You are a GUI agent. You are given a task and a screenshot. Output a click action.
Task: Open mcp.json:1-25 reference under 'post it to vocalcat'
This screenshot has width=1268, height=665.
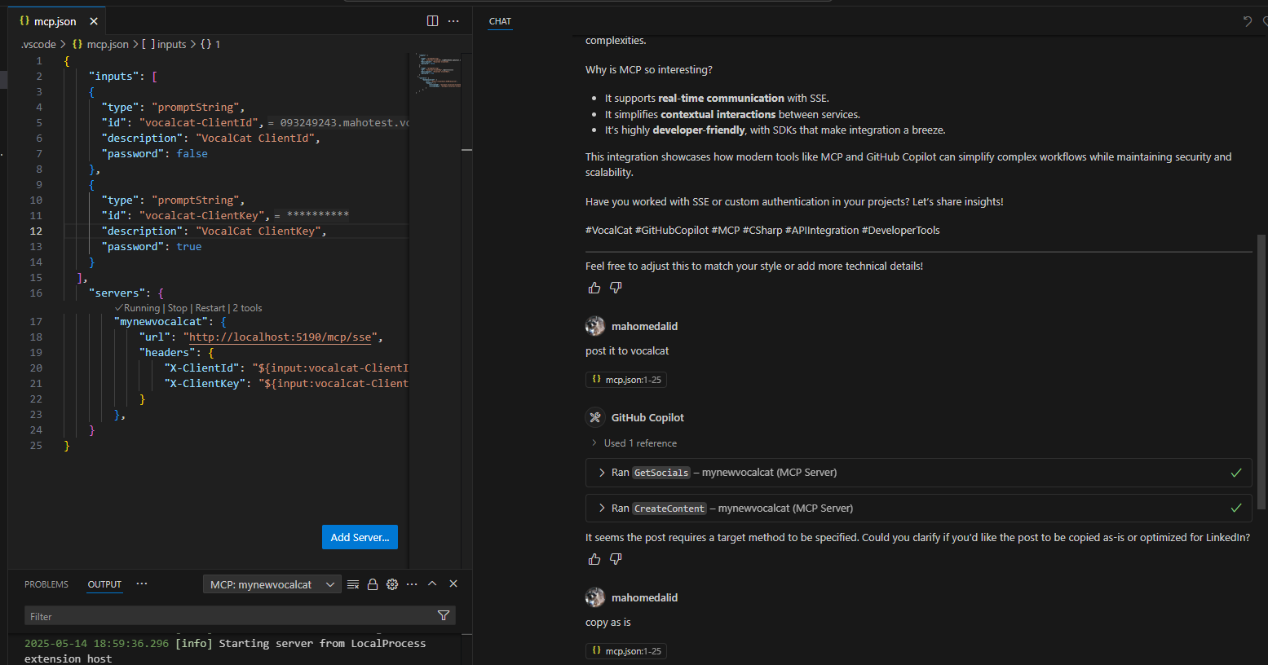point(626,380)
